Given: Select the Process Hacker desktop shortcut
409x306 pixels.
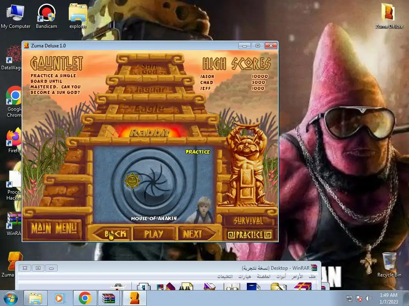Looking at the screenshot, I should click(14, 185).
